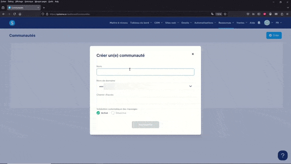Expand the Sites web menu
The width and height of the screenshot is (291, 164).
(x=172, y=23)
